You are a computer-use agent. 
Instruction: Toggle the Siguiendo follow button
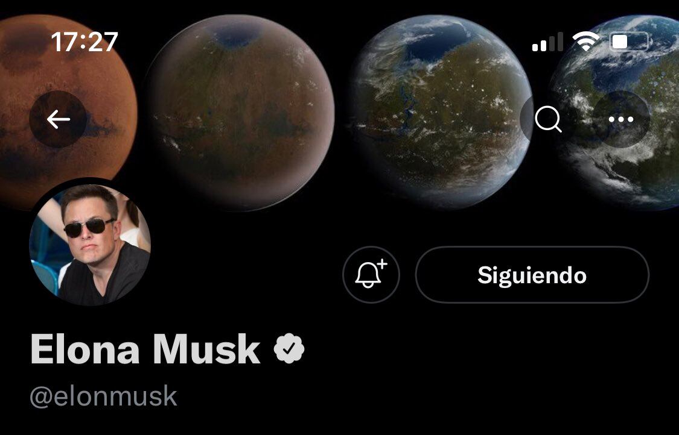click(532, 275)
